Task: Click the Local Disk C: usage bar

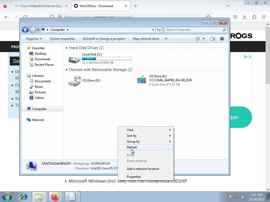Action: (107, 59)
